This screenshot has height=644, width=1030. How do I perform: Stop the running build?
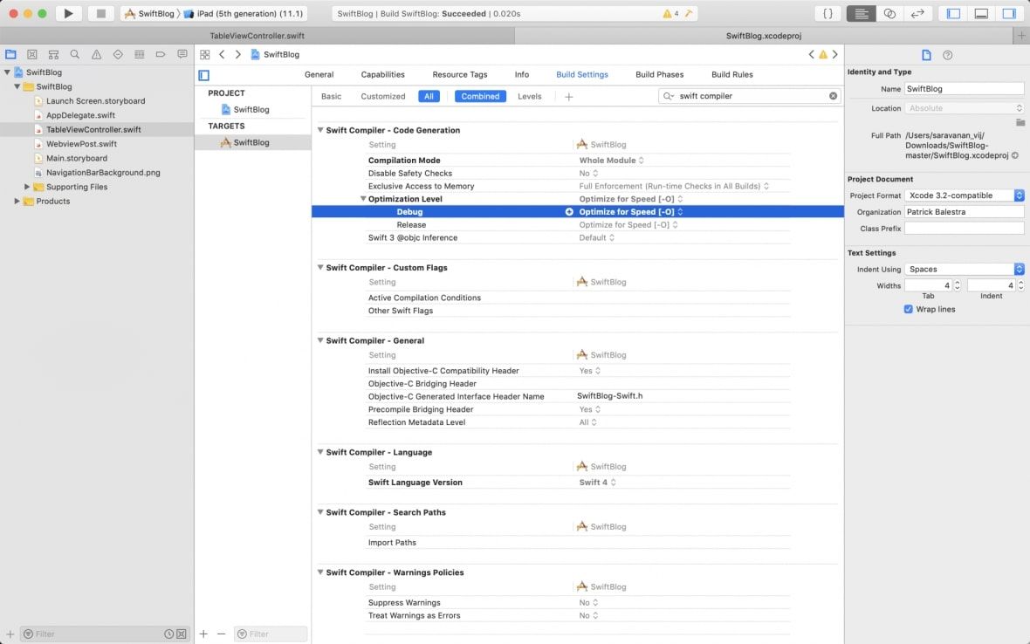pos(100,13)
